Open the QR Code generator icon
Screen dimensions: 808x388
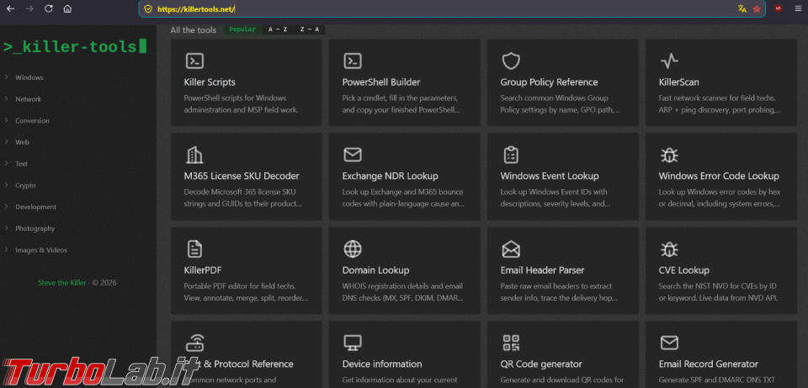511,343
